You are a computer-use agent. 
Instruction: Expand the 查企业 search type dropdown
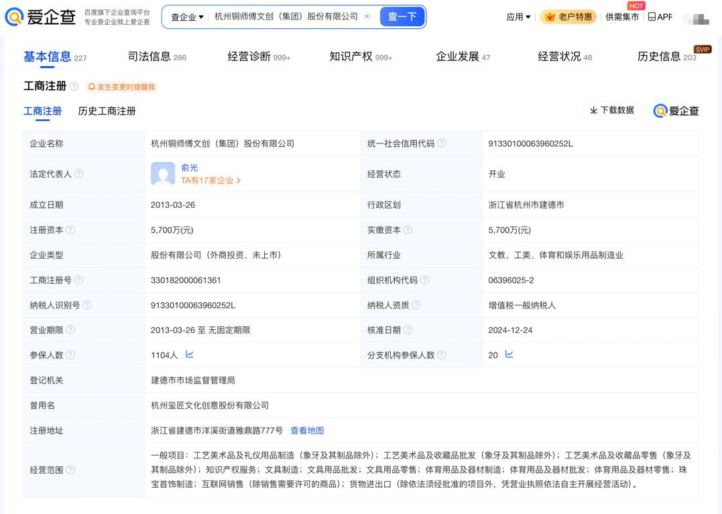tap(187, 17)
